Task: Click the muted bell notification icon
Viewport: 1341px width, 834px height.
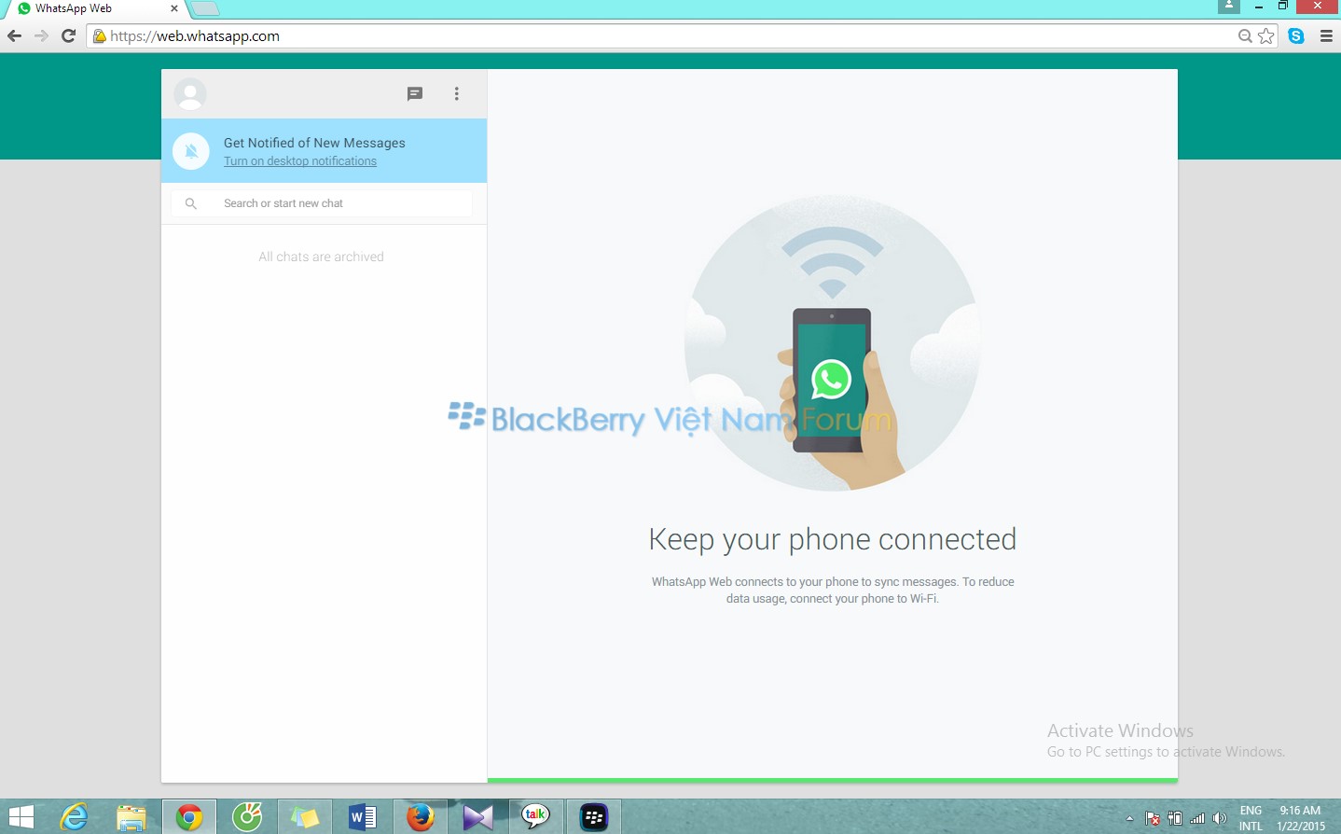Action: pyautogui.click(x=191, y=151)
